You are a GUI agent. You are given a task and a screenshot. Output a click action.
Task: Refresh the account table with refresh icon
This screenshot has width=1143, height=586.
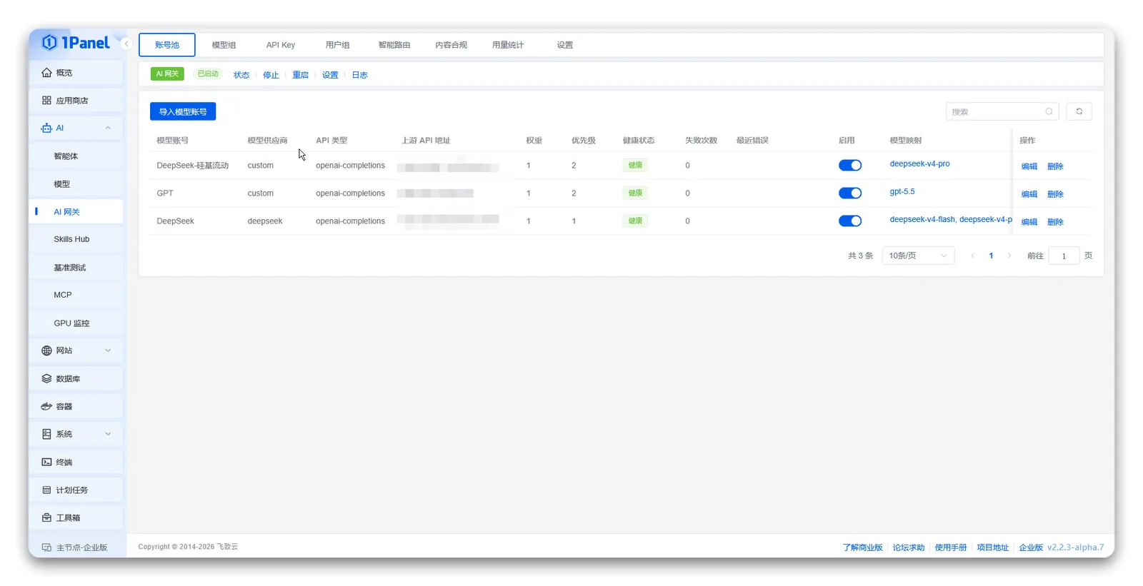1079,111
